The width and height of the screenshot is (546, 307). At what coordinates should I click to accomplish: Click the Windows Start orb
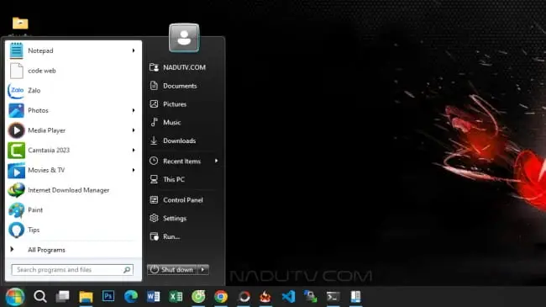click(15, 297)
